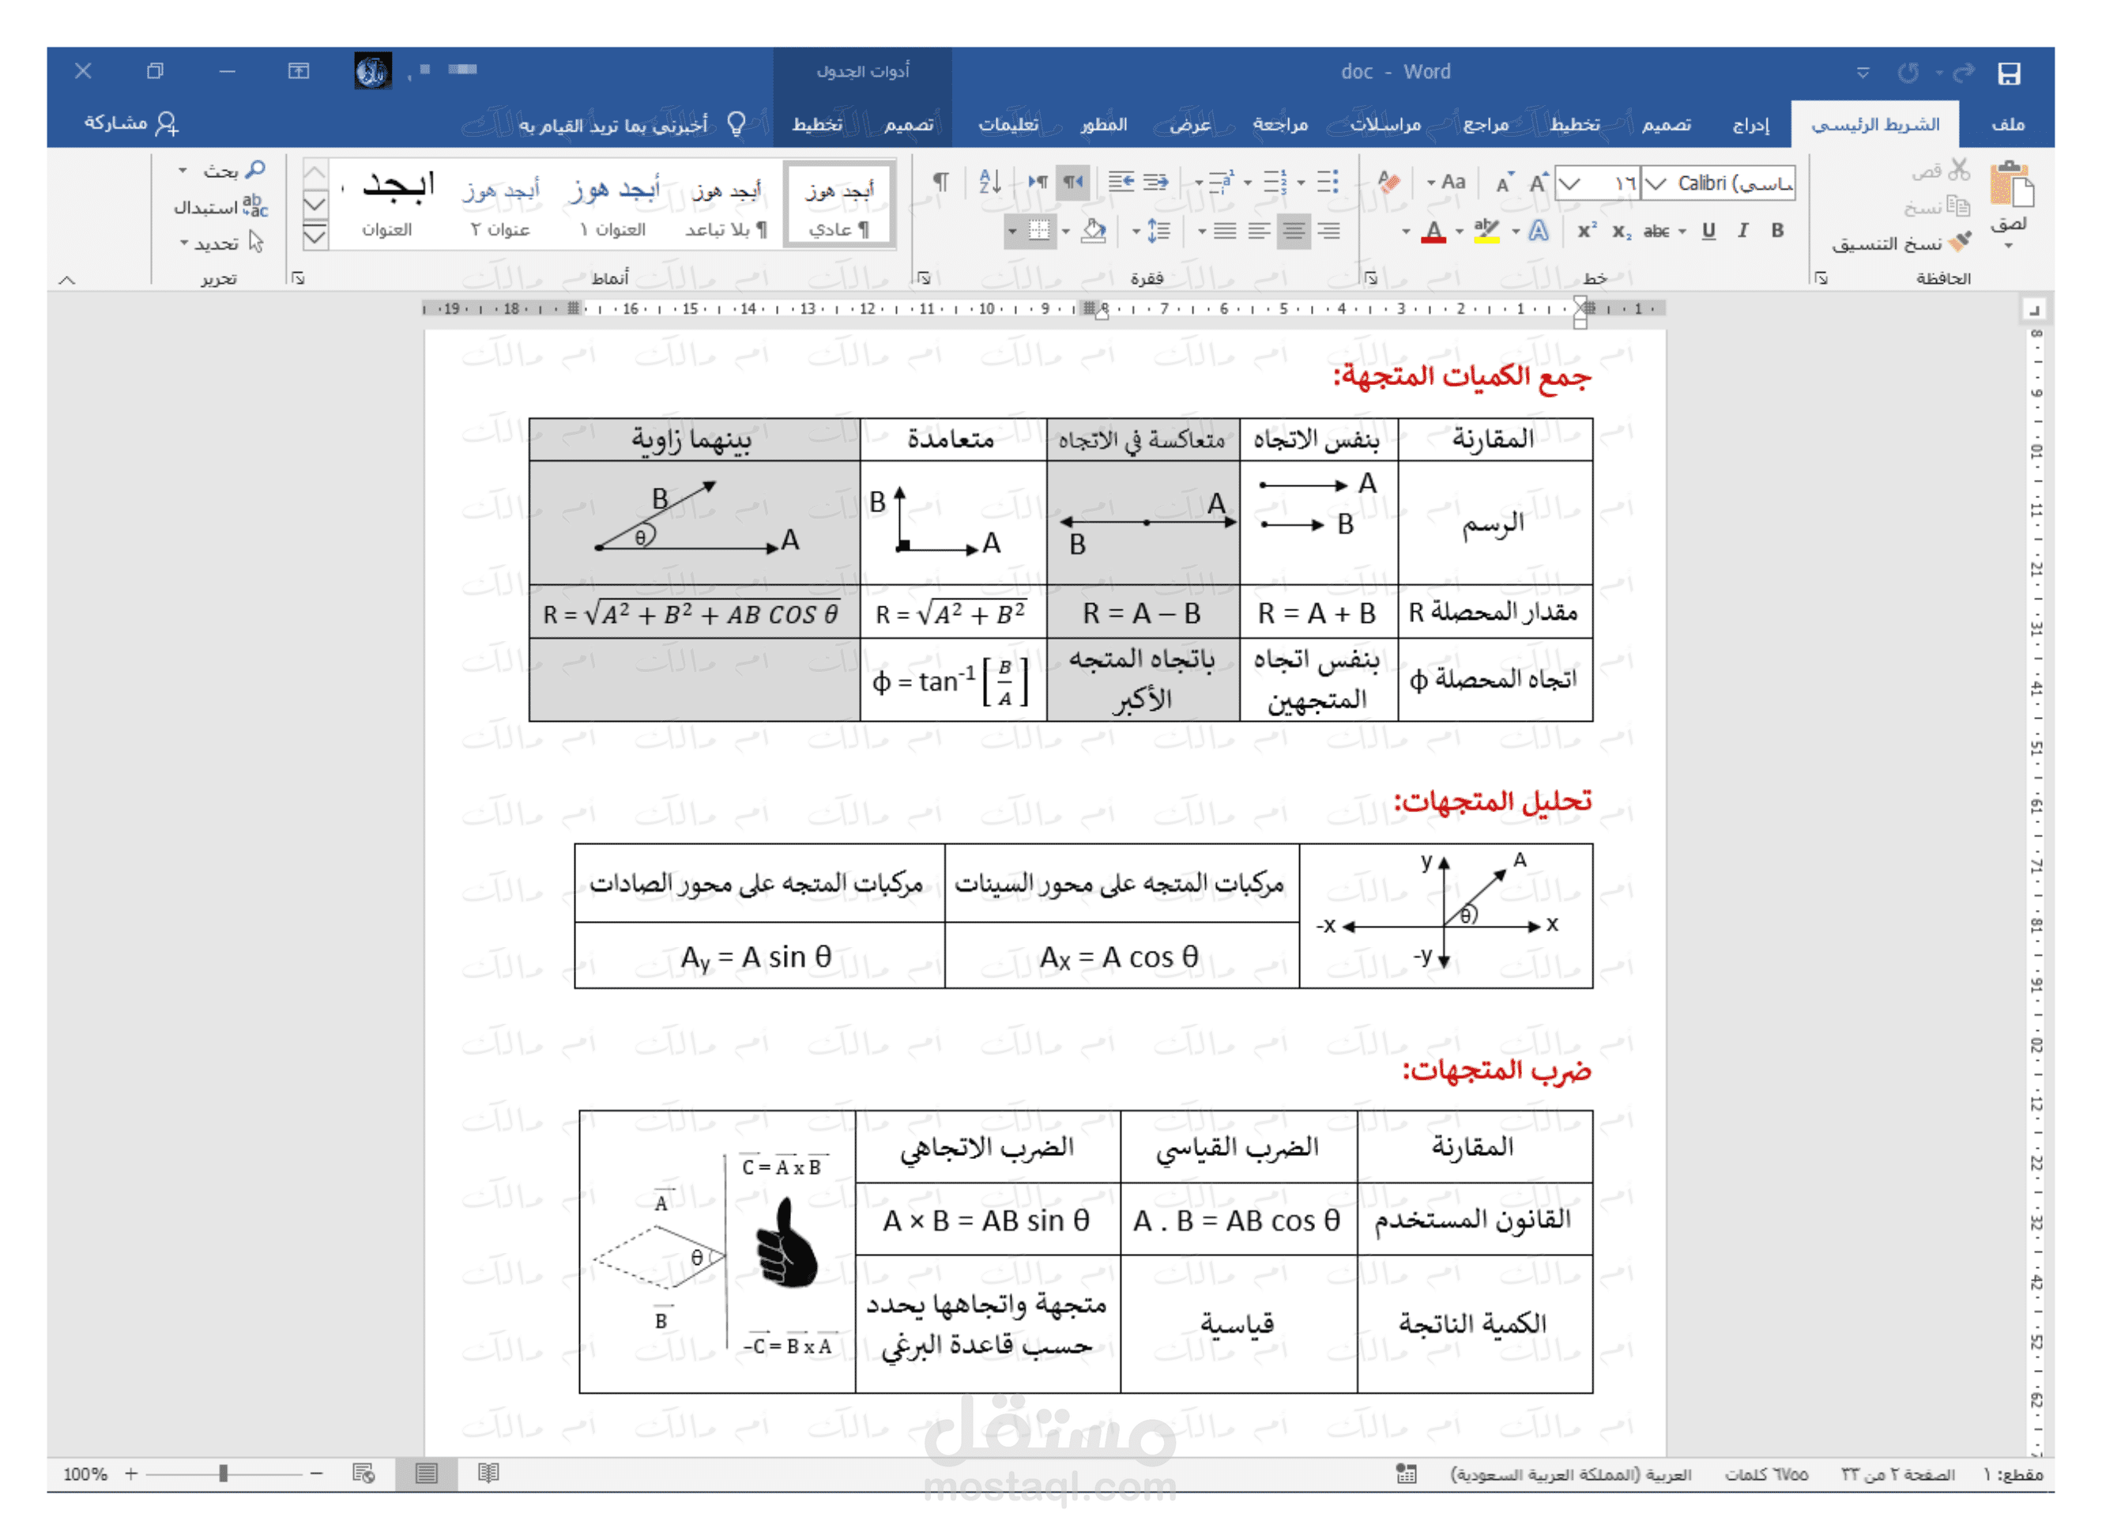Viewport: 2102px width, 1540px height.
Task: Switch to the مراجعة (Review) tab
Action: (x=1280, y=124)
